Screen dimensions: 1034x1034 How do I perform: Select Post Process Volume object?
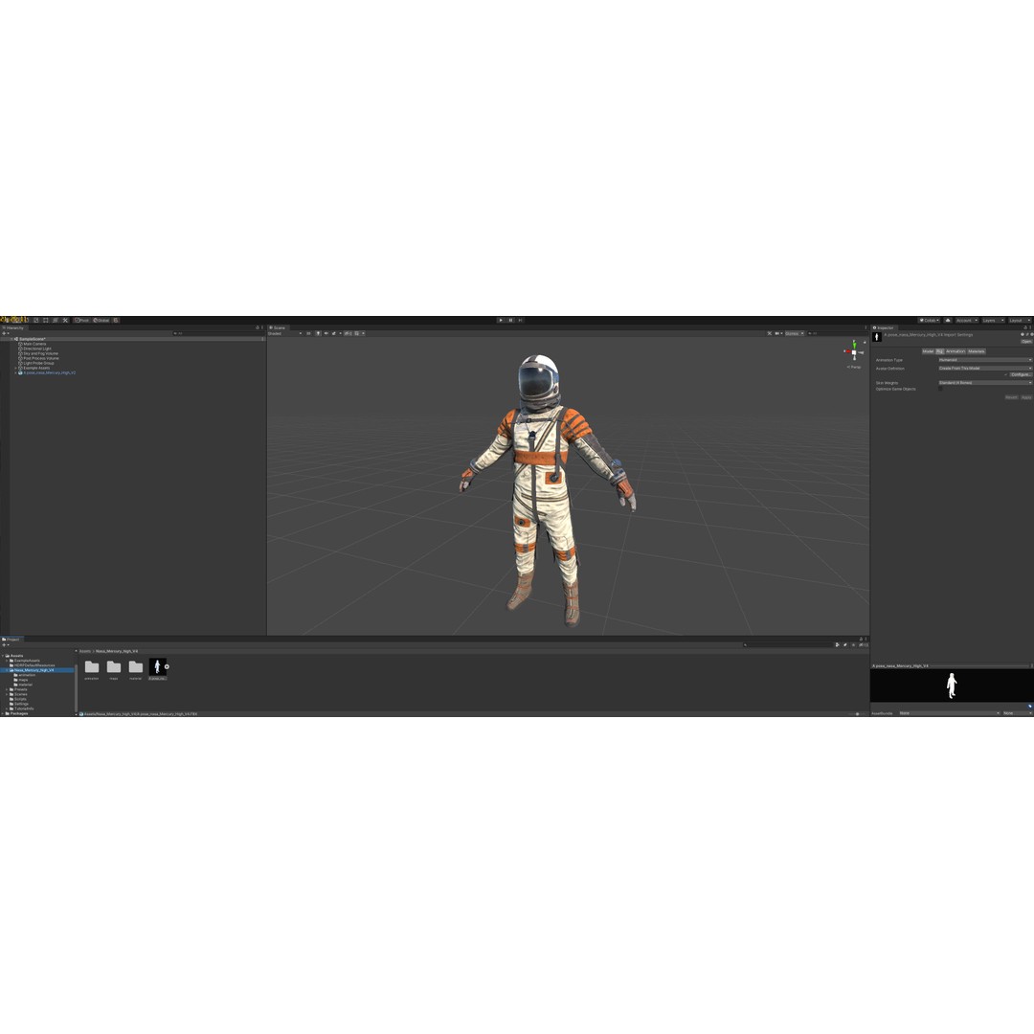[41, 358]
